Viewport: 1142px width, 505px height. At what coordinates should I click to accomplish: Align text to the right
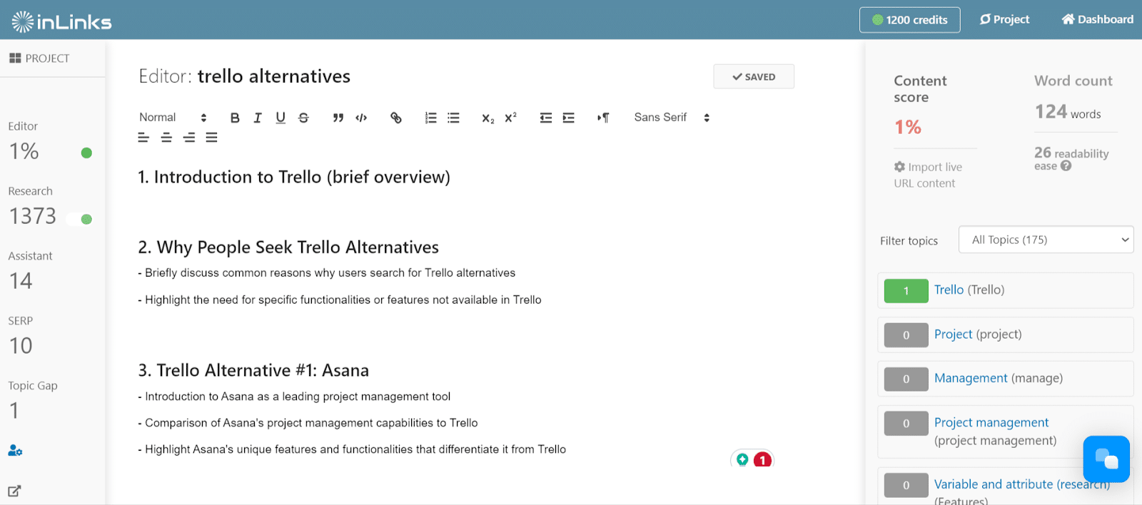189,138
